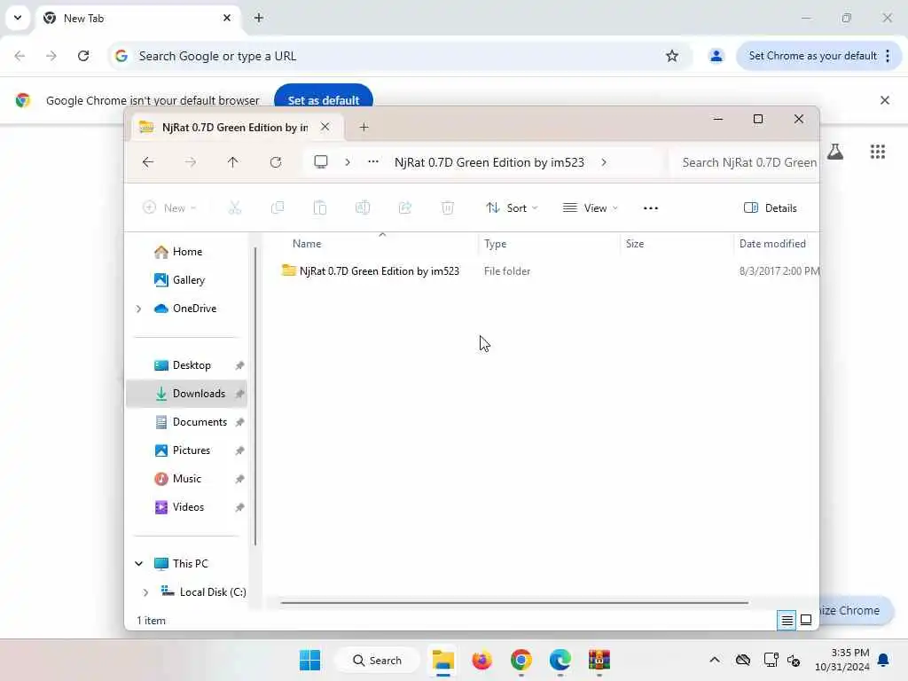Go back in File Explorer
This screenshot has height=681, width=908.
click(x=148, y=162)
